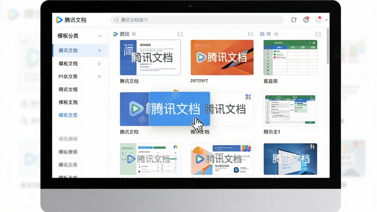
Task: Open the share/export icon in the top bar
Action: click(x=294, y=20)
